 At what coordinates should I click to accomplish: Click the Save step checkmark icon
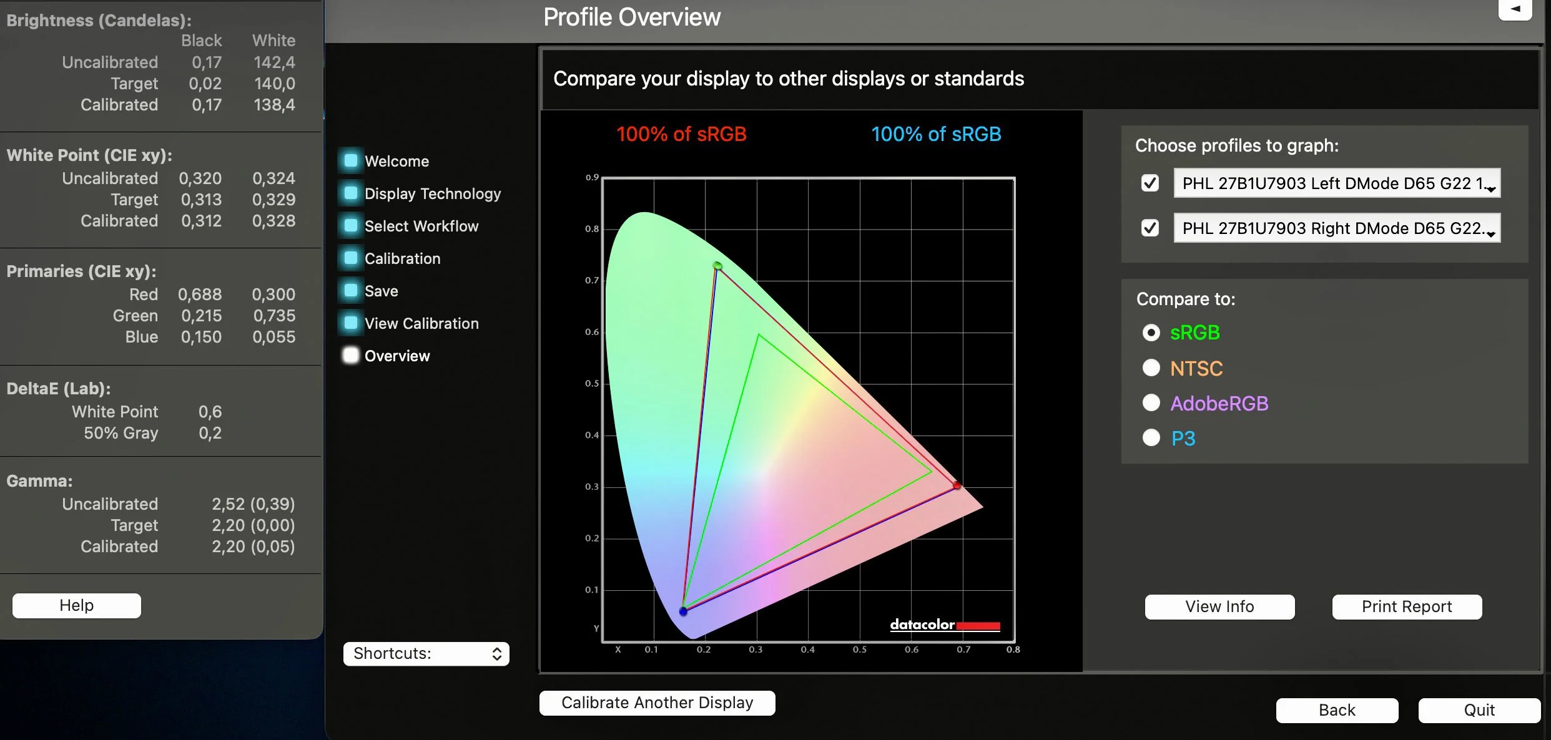(351, 291)
